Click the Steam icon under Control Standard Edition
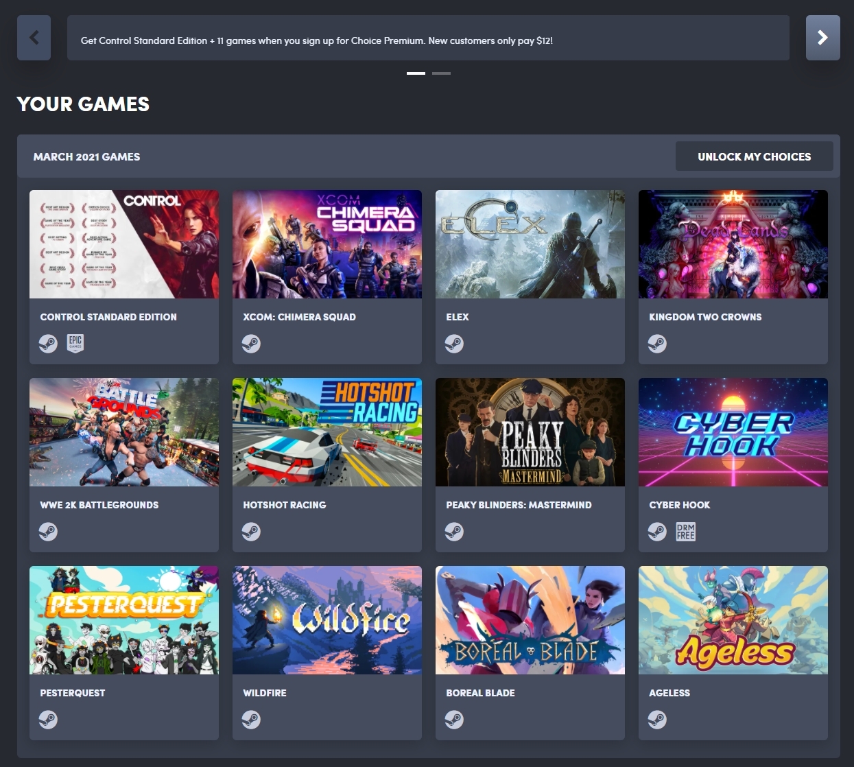The image size is (854, 767). coord(48,343)
